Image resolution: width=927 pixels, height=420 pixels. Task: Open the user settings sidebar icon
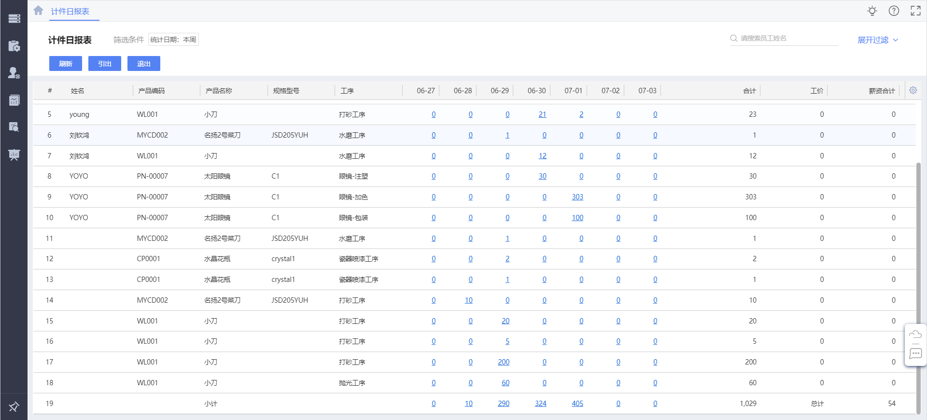(x=14, y=73)
